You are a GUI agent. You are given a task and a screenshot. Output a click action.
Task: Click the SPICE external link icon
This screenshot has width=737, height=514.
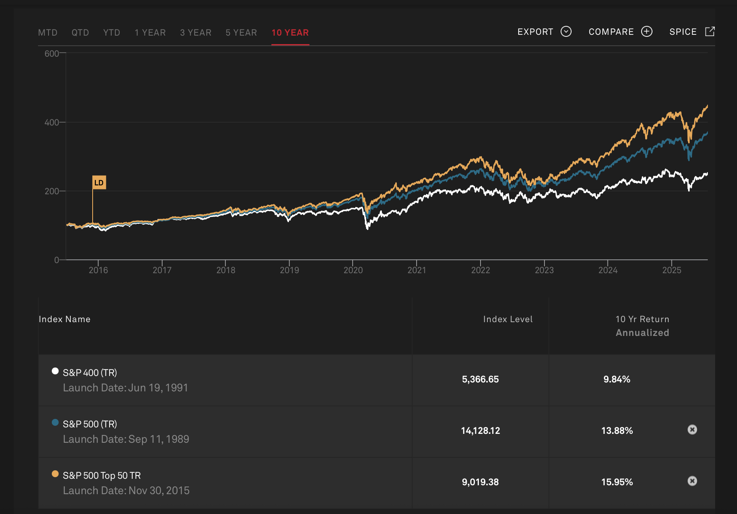pos(710,32)
